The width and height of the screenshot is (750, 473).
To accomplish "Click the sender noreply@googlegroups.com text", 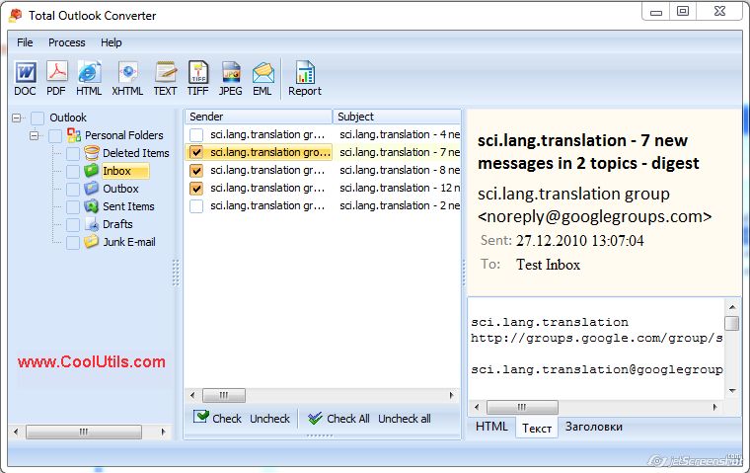I will [x=594, y=217].
